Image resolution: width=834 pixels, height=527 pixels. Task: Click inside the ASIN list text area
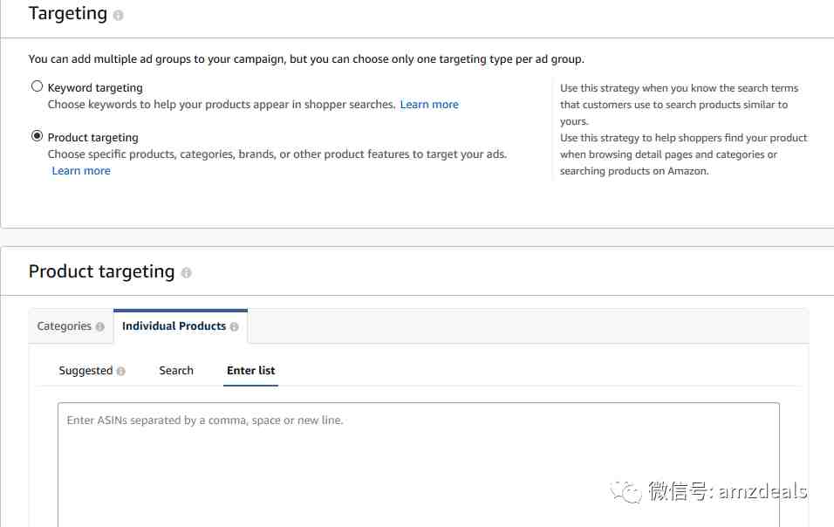[x=419, y=465]
